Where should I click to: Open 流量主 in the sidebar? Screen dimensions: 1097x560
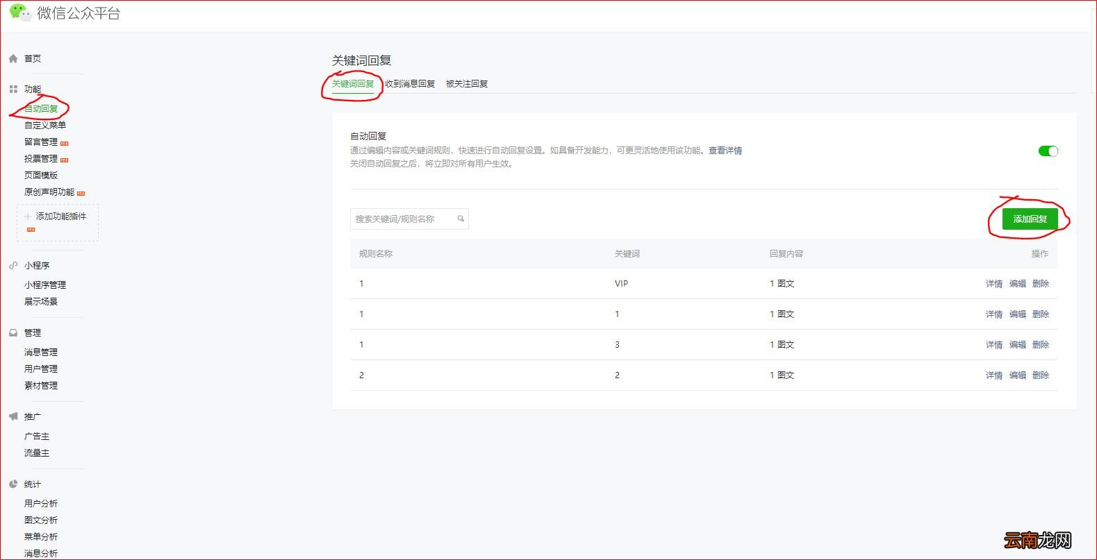[37, 453]
